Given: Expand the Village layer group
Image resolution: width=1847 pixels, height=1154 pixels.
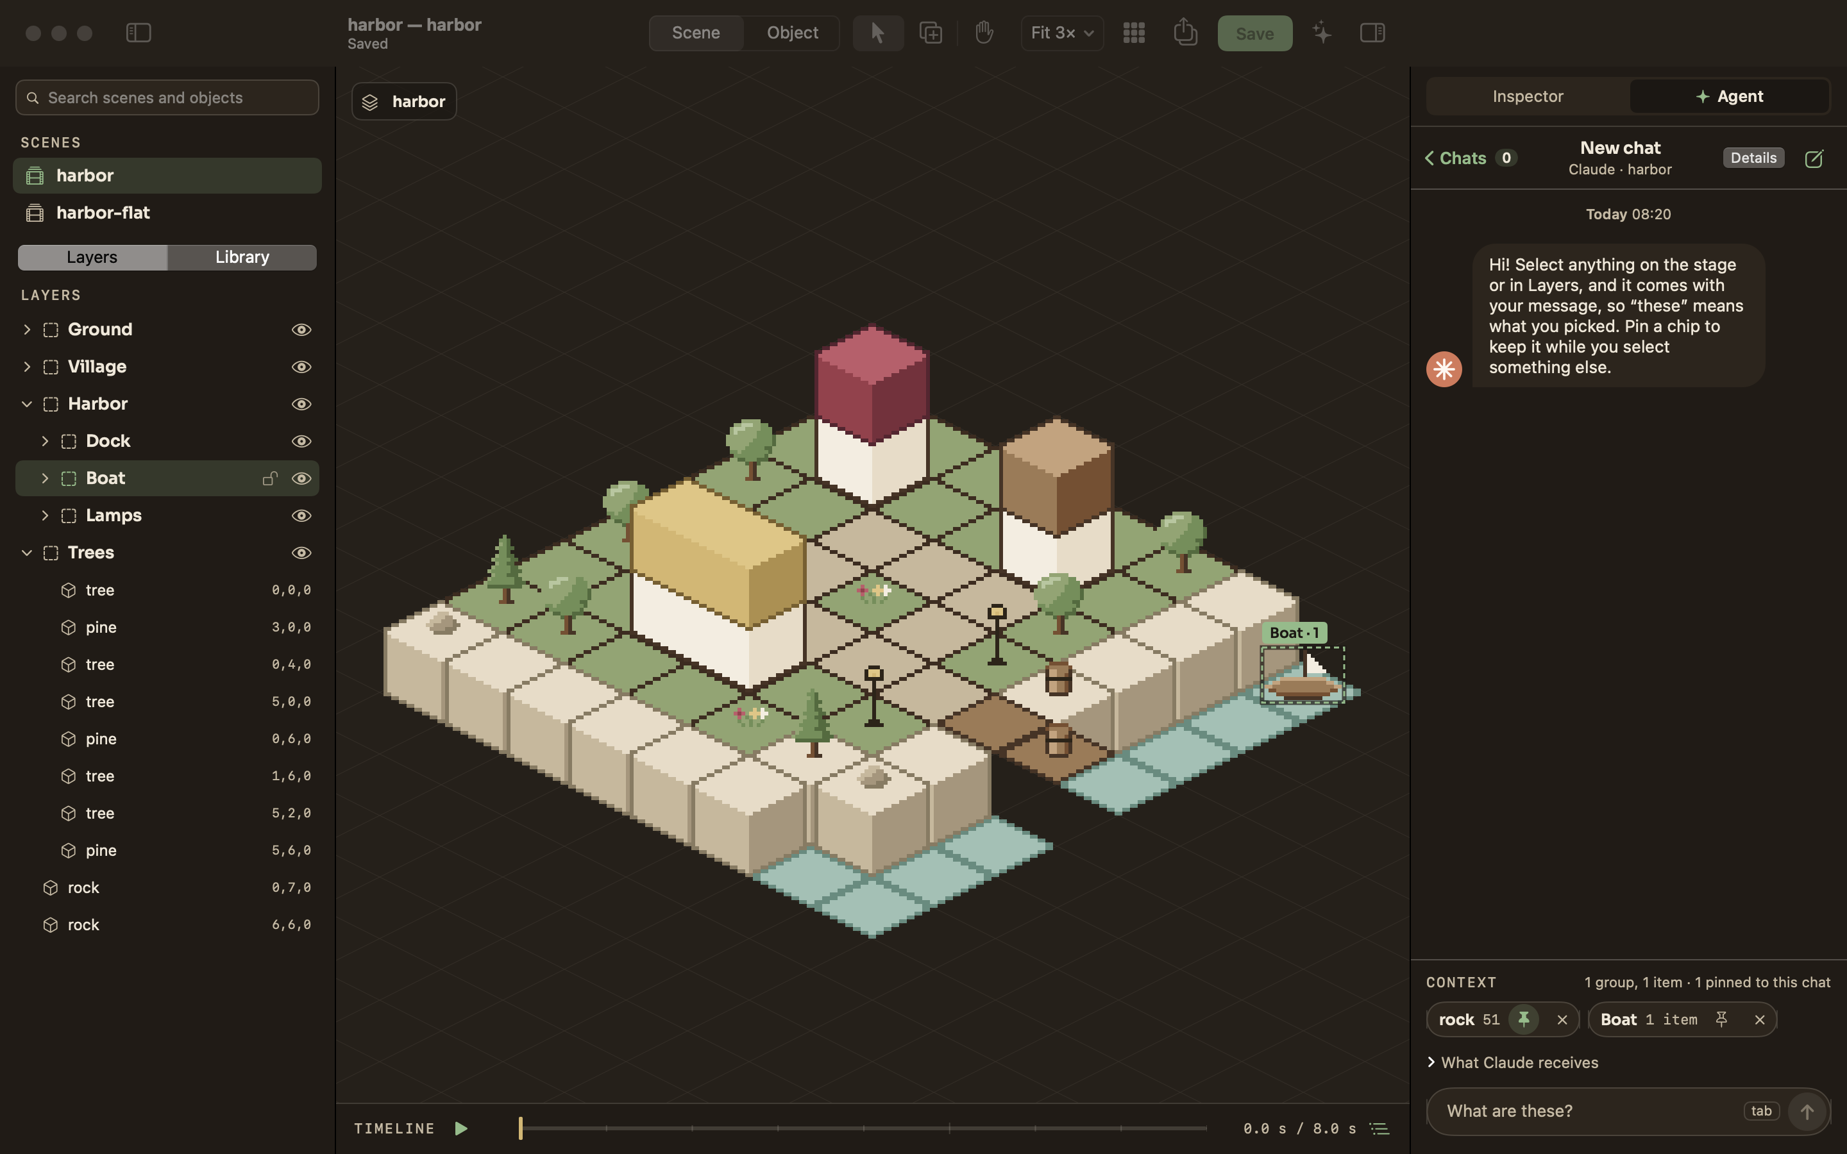Looking at the screenshot, I should [27, 367].
